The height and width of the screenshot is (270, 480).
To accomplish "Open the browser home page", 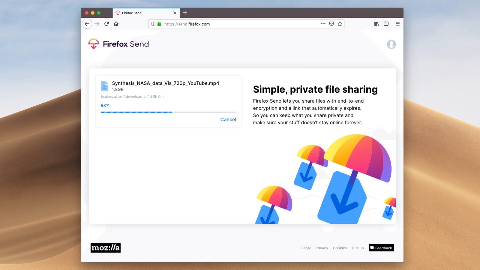I will (x=116, y=24).
